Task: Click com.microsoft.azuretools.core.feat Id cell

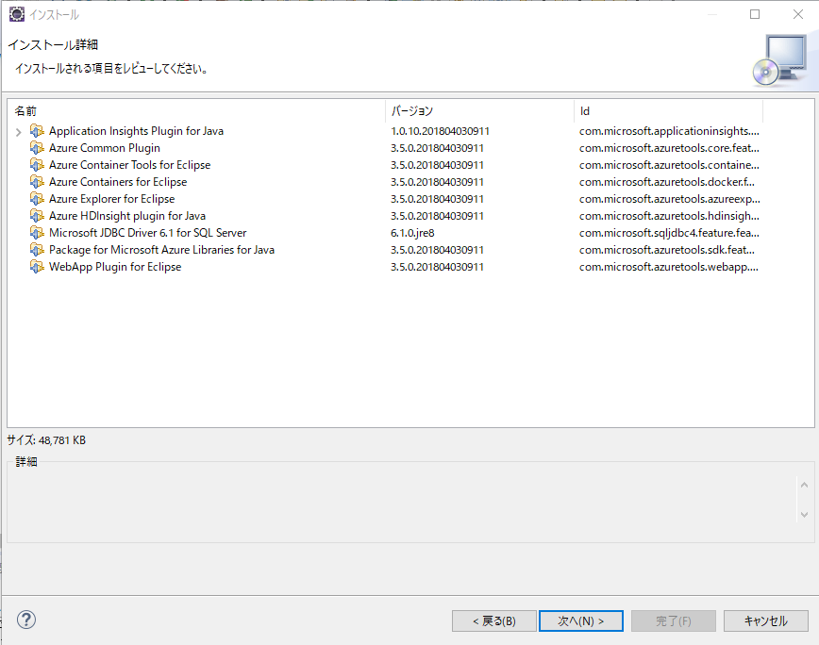Action: pos(669,148)
